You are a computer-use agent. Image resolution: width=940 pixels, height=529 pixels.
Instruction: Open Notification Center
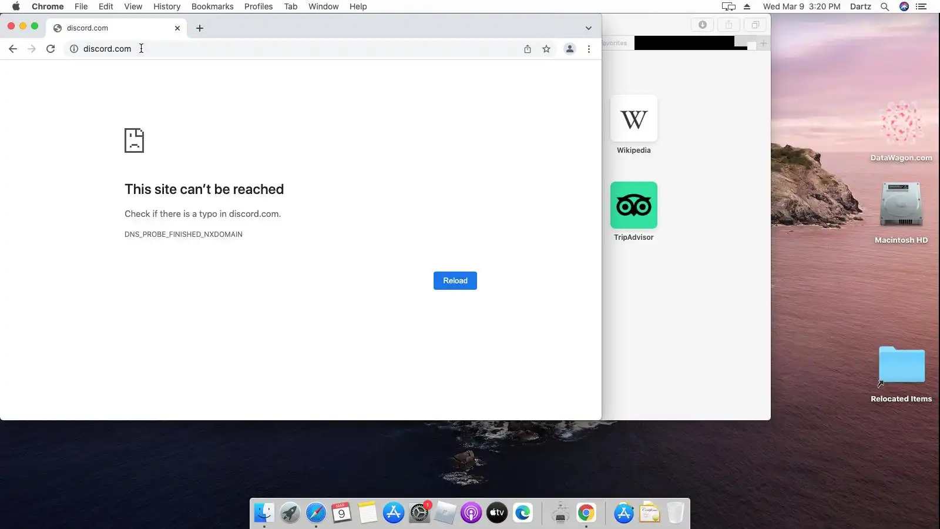921,6
